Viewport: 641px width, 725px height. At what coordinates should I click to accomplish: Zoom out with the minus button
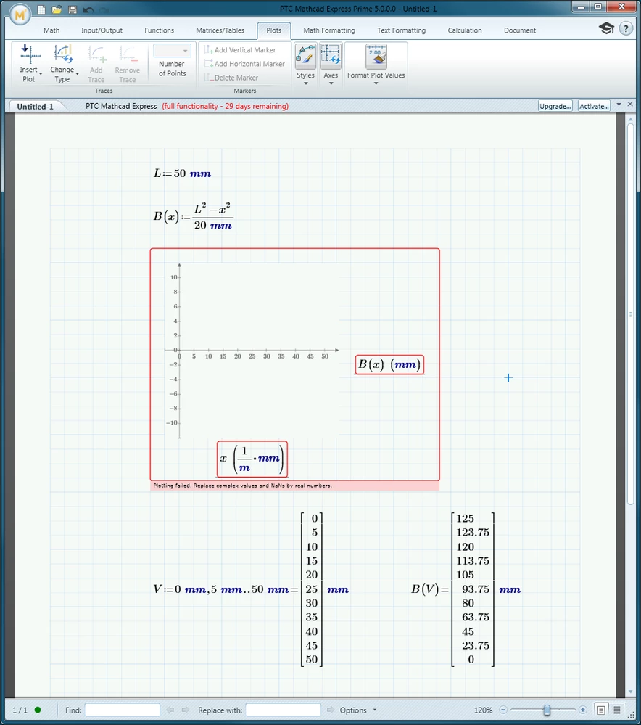tap(503, 710)
